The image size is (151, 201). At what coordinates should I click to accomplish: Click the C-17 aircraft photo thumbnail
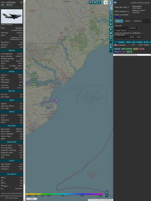click(x=12, y=16)
